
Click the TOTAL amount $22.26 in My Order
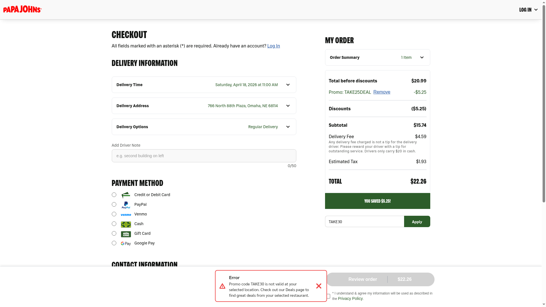coord(418,181)
